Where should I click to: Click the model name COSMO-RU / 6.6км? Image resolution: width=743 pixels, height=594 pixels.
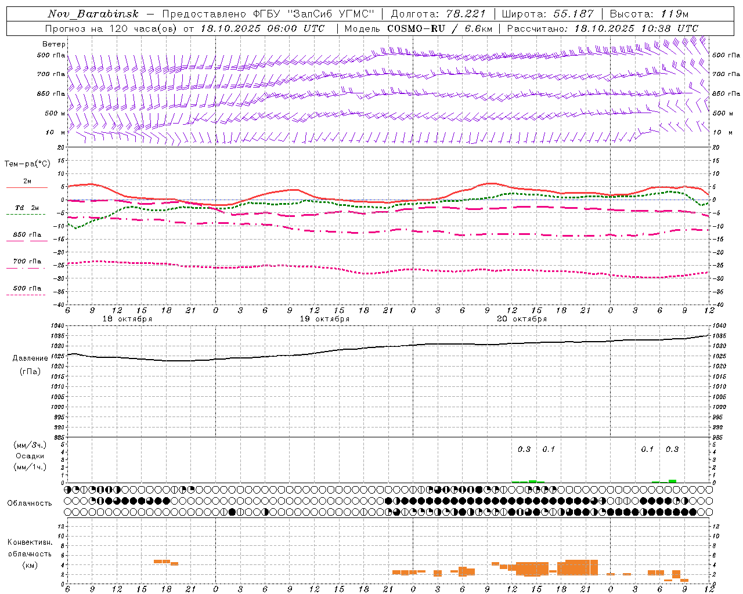[x=439, y=28]
